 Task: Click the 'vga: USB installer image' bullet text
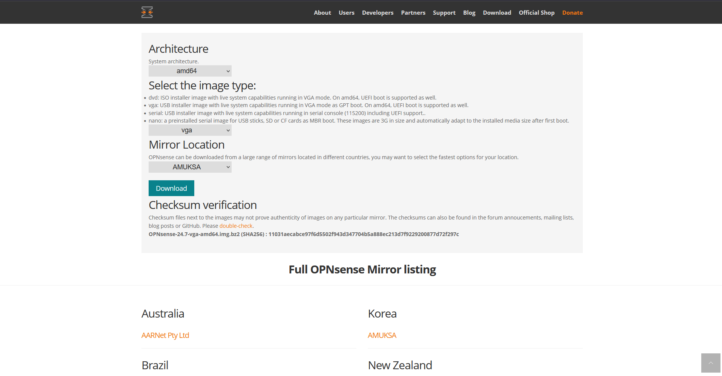point(309,105)
